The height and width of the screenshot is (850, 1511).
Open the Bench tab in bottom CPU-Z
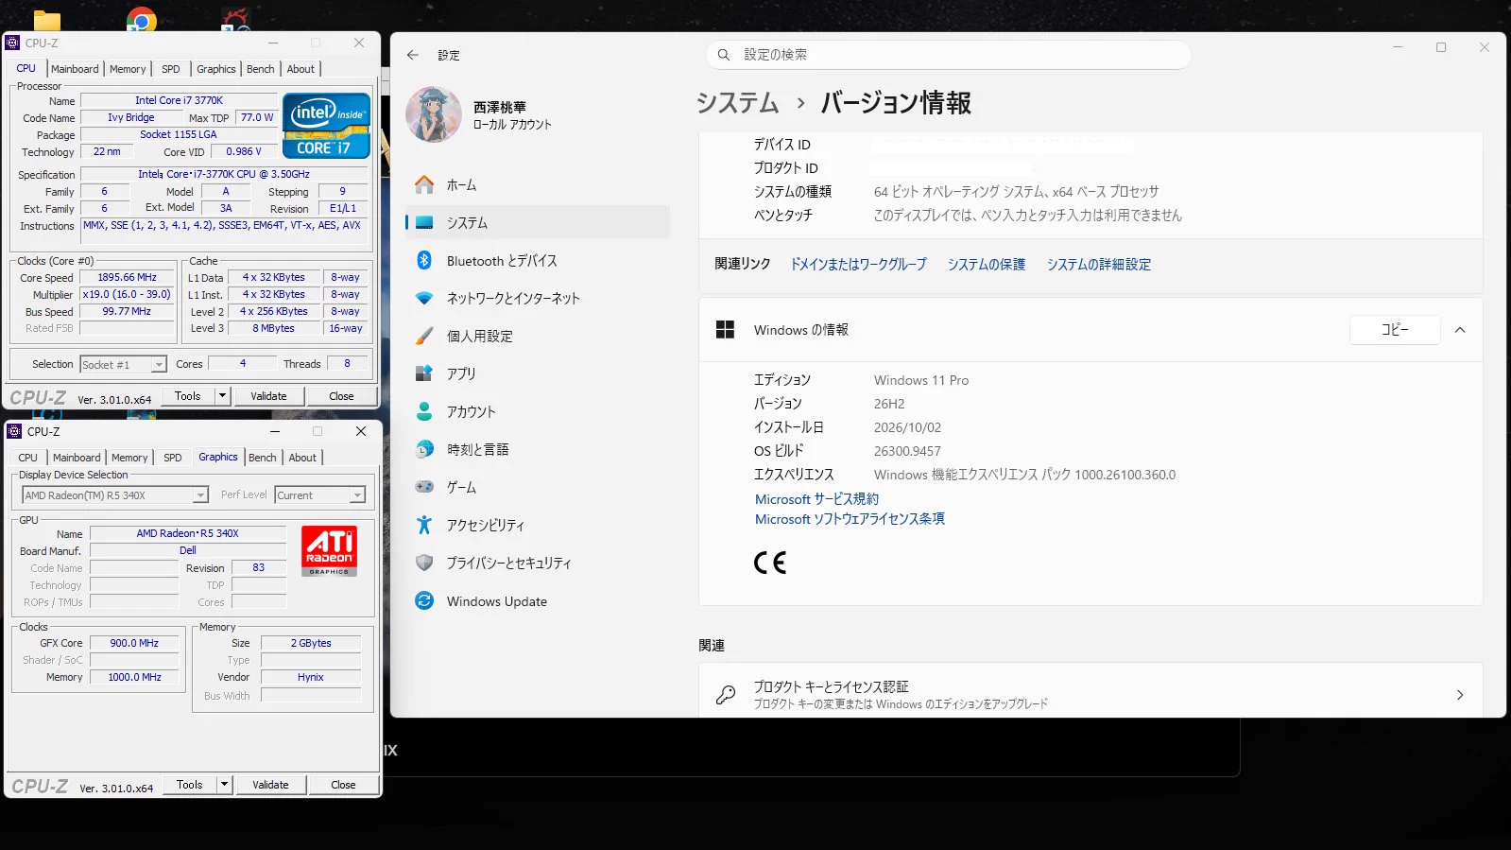point(263,458)
